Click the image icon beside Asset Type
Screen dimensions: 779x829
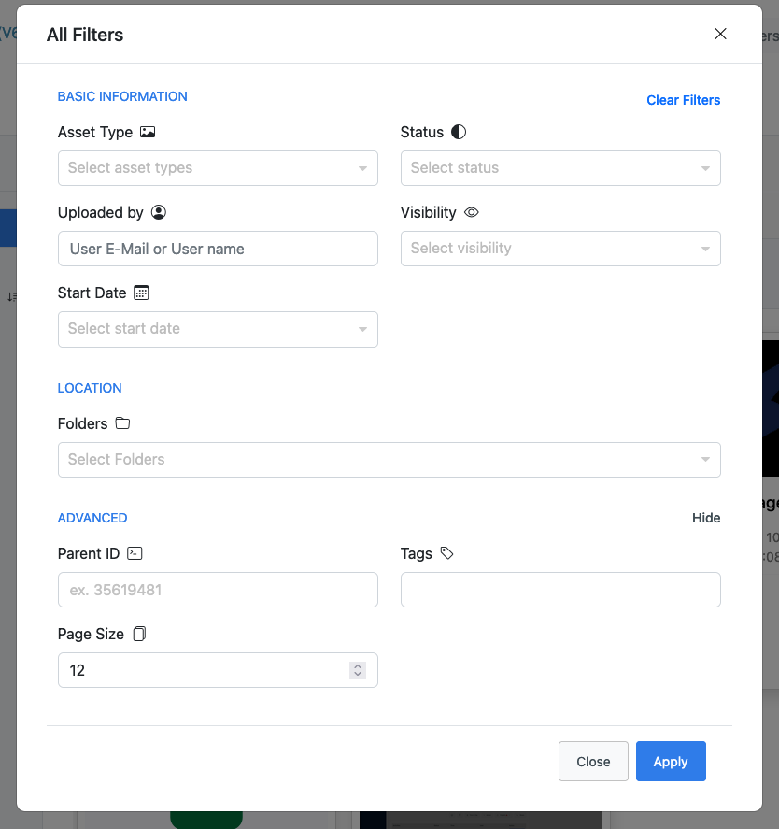pyautogui.click(x=148, y=132)
